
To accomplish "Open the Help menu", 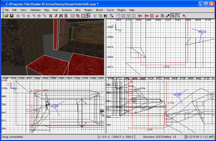I will point(132,10).
